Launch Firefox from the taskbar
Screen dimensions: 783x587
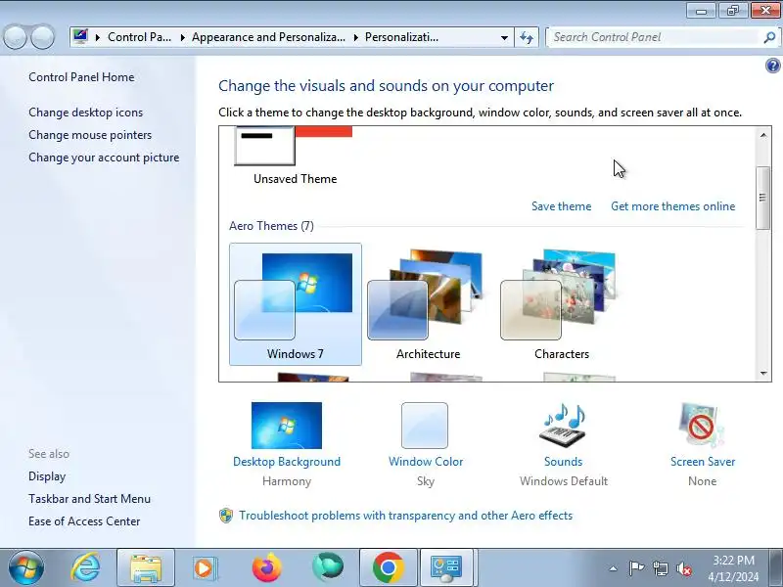click(x=266, y=567)
